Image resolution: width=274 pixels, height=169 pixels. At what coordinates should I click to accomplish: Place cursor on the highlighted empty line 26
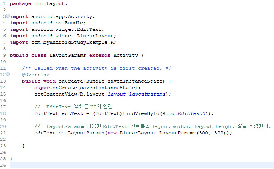(142, 165)
